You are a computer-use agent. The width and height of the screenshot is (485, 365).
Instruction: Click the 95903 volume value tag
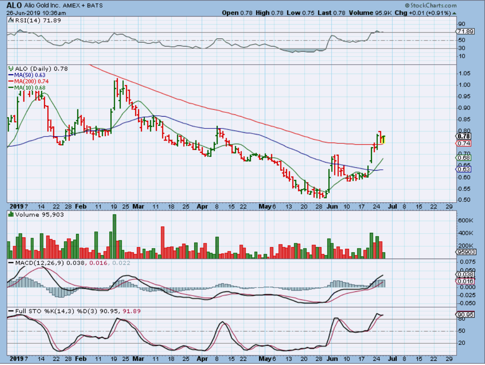click(x=466, y=252)
